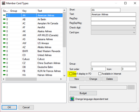Click the So... column header
The height and width of the screenshot is (112, 140).
[6, 11]
